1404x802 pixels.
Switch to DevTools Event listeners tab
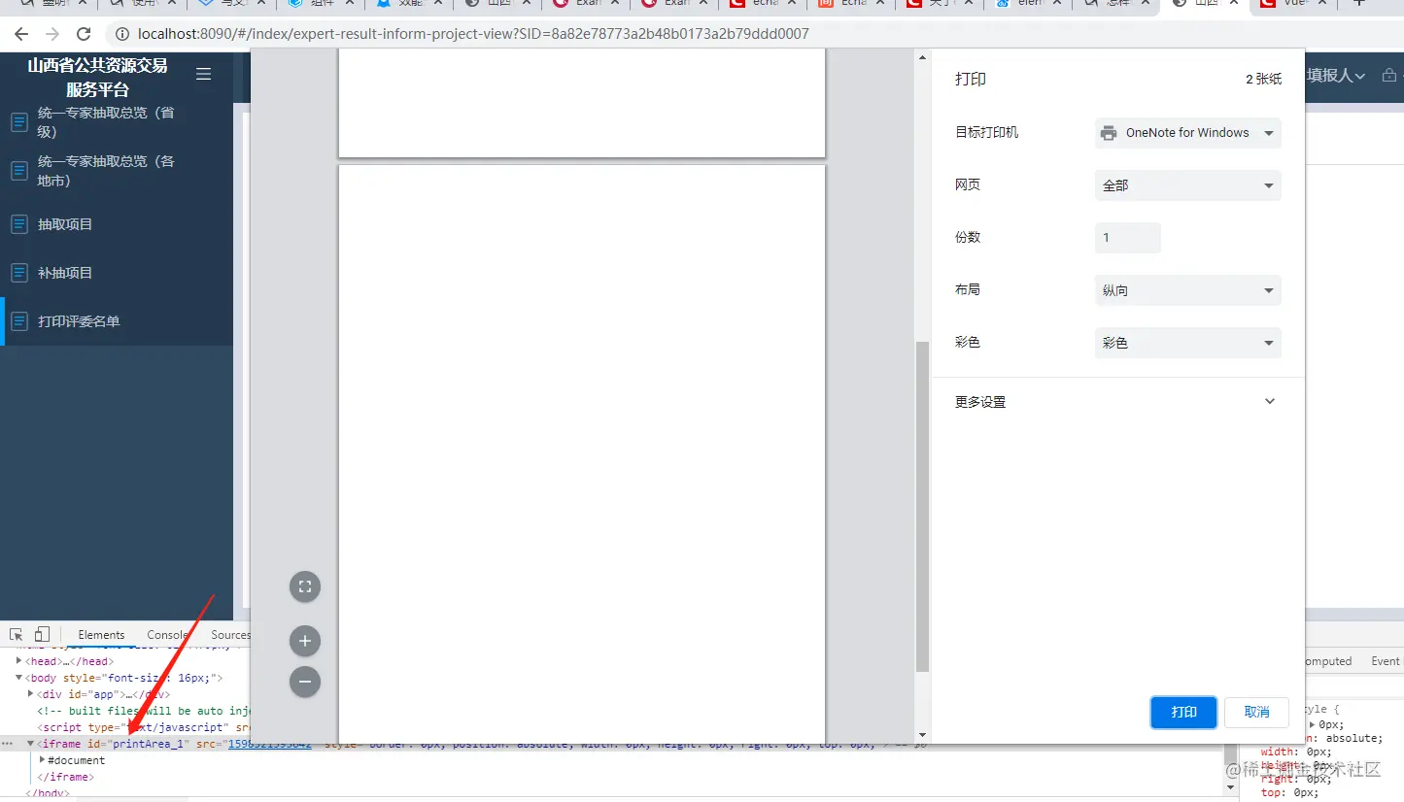pos(1386,661)
